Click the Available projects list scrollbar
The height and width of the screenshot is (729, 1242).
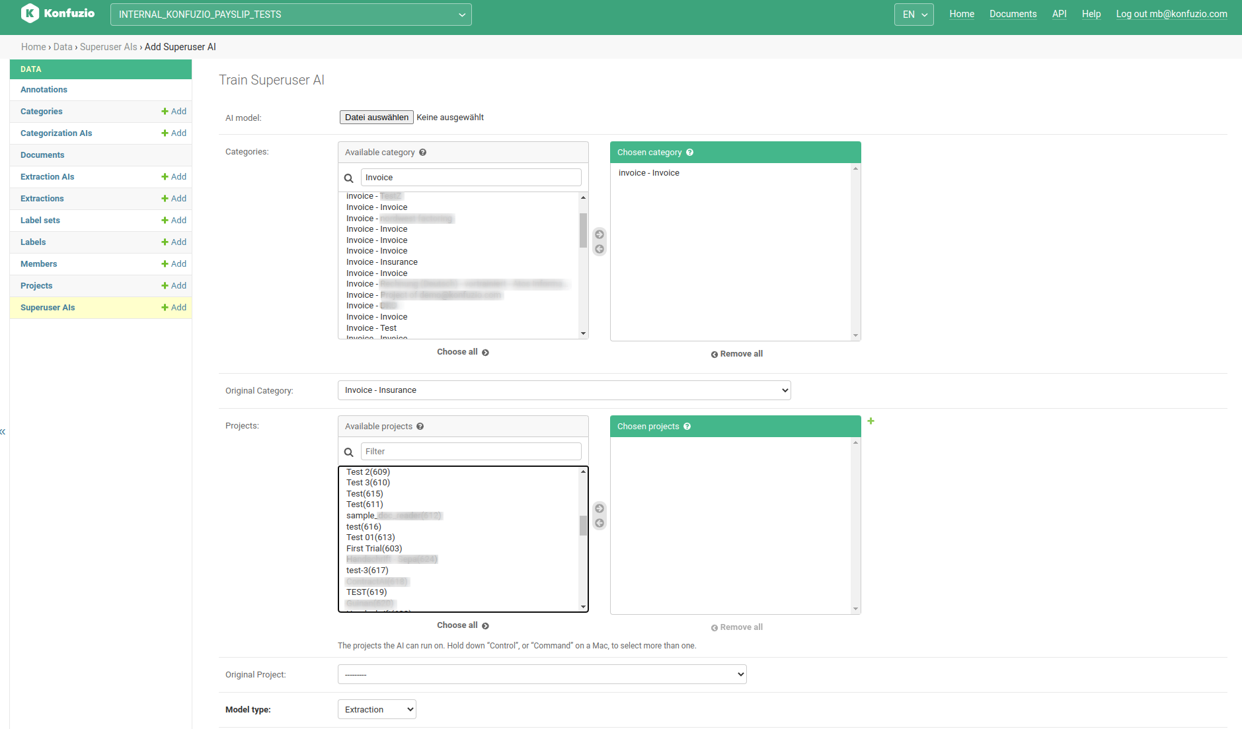(583, 526)
